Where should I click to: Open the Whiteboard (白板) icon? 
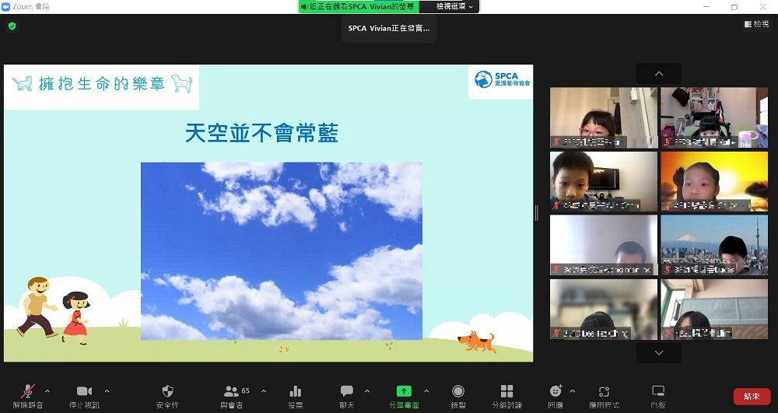tap(658, 395)
